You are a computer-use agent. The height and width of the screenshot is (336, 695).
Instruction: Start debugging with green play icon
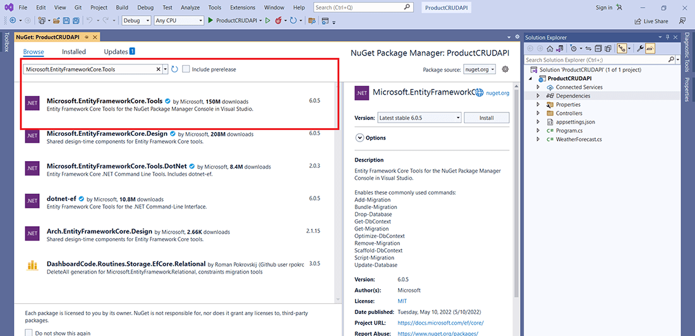[x=210, y=20]
